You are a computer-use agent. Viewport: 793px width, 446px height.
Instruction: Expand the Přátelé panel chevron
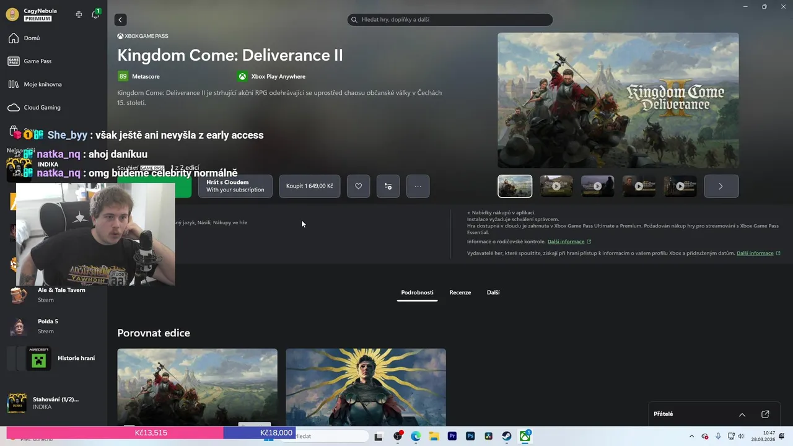(x=742, y=414)
